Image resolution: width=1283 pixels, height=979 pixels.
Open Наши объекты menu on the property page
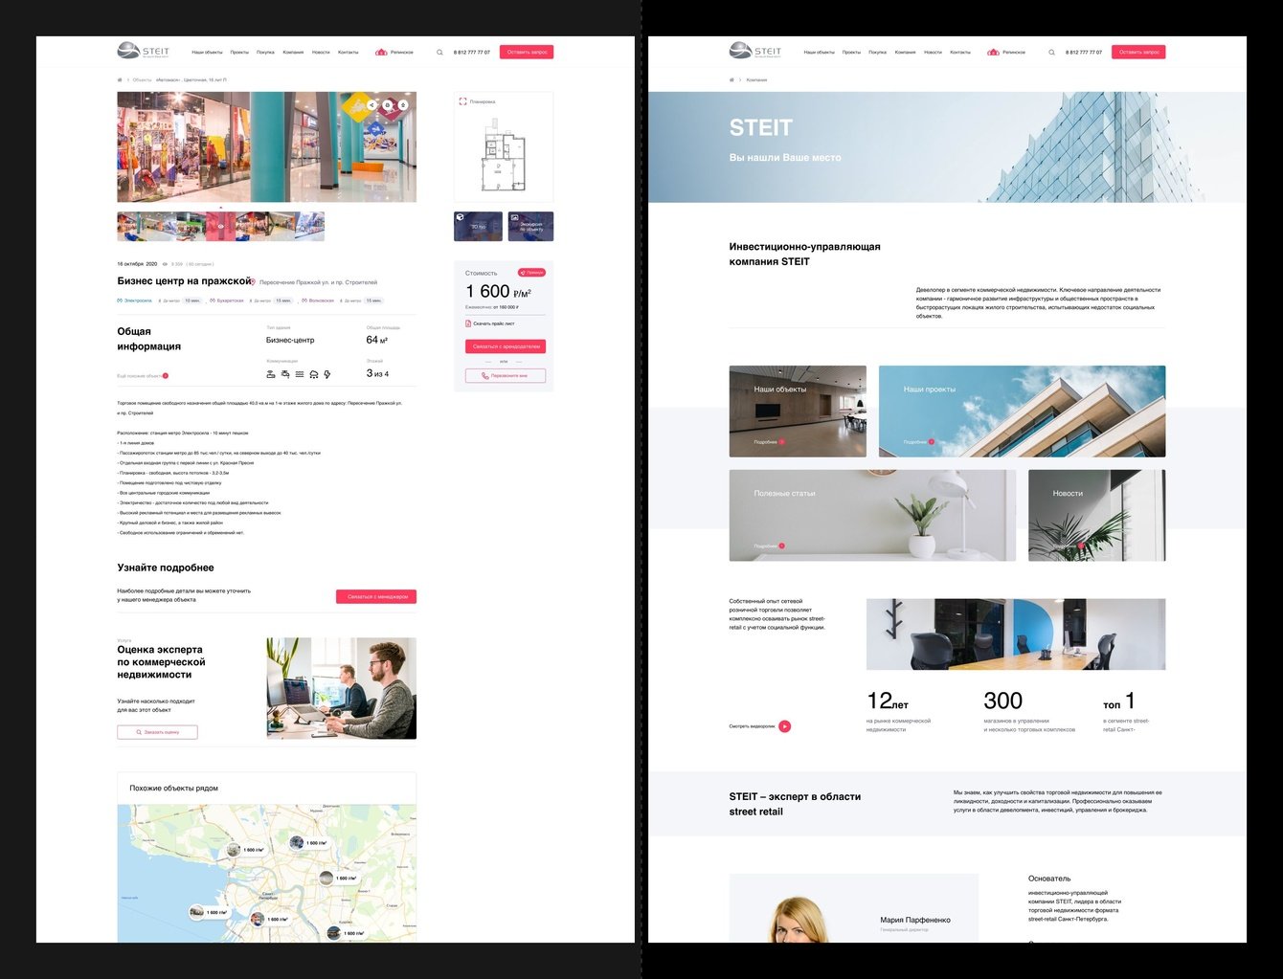coord(207,53)
